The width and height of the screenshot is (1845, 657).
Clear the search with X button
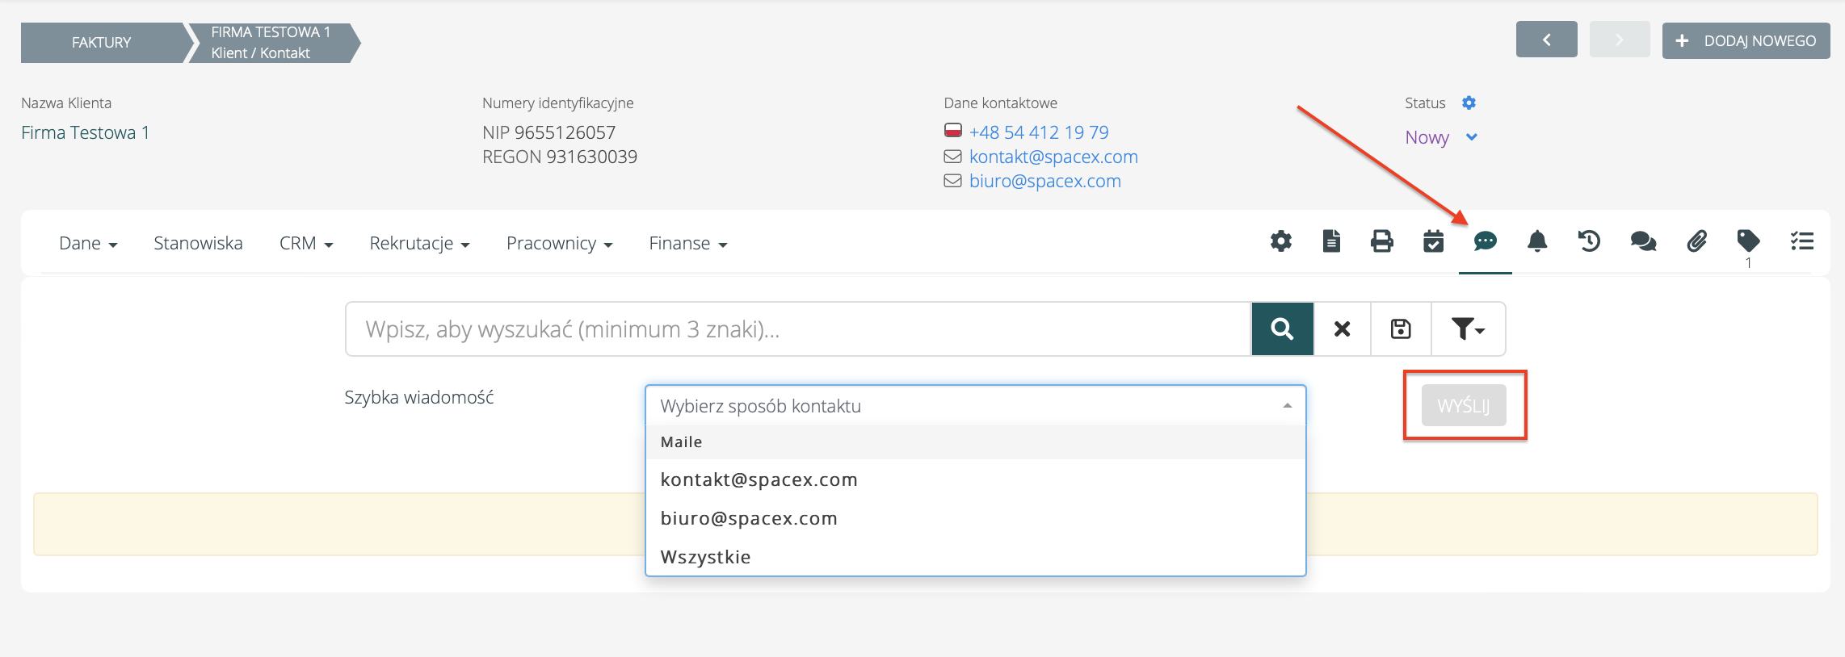click(x=1342, y=329)
